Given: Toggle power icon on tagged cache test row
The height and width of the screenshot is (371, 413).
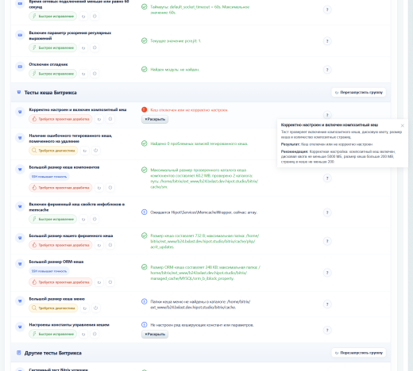Looking at the screenshot, I should tap(96, 151).
